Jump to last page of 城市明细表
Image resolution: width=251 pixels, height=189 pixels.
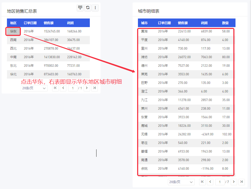click(x=242, y=182)
